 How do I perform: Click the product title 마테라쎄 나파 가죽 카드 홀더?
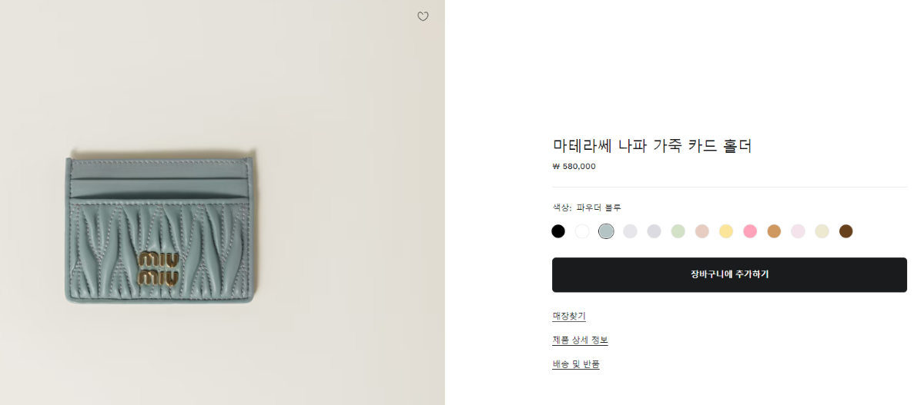pyautogui.click(x=651, y=145)
